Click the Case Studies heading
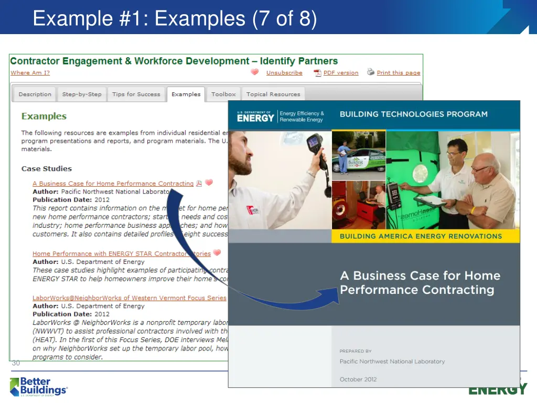Screen dimensions: 537x403 click(47, 168)
